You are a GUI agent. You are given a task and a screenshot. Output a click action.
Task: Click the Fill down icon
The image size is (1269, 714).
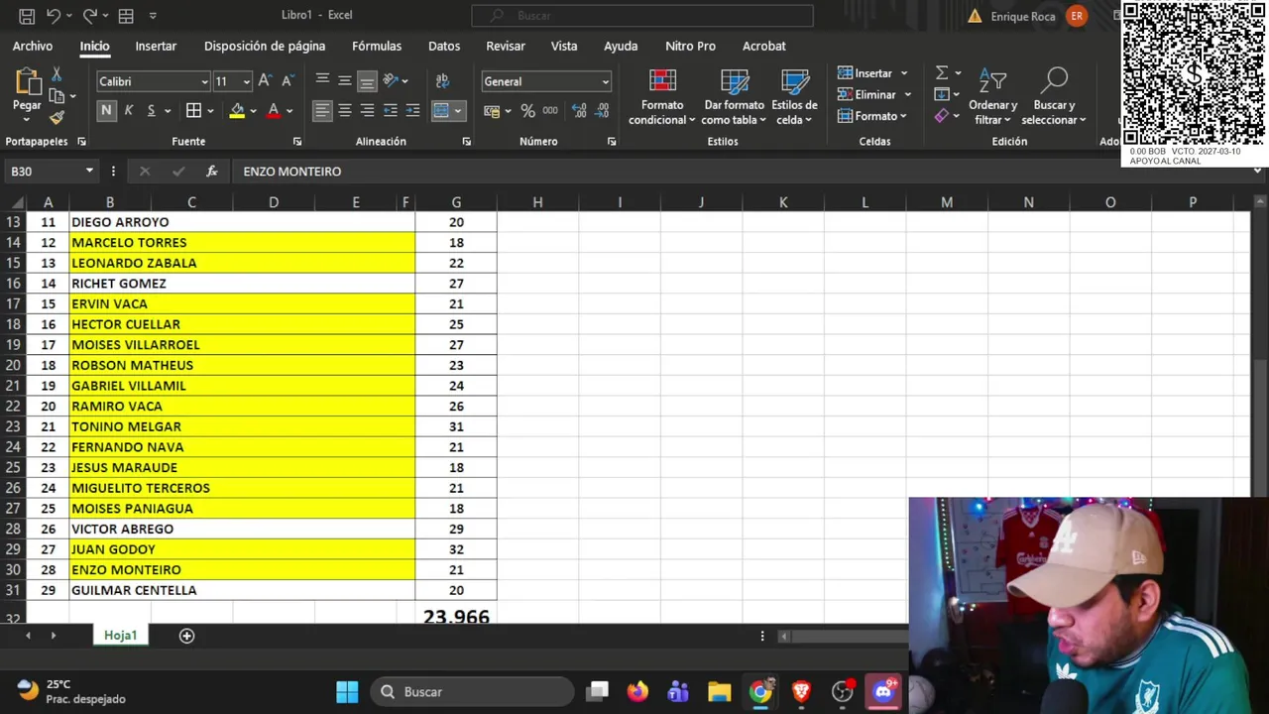tap(942, 95)
